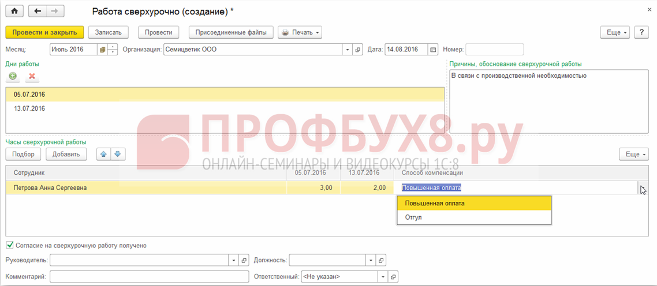Expand the Руководитель dropdown arrow

point(234,260)
